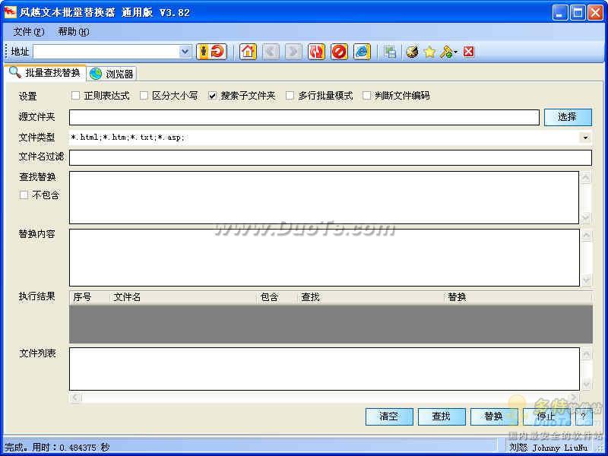Click the hammer icon with green plus
This screenshot has height=456, width=608.
[x=448, y=52]
